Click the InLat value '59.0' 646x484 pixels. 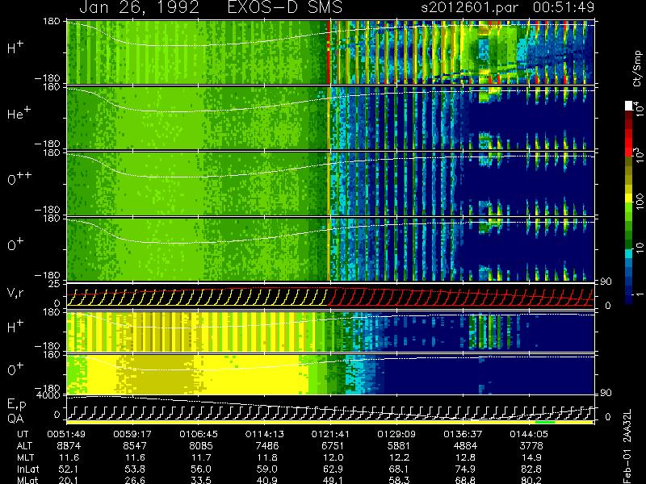[267, 469]
